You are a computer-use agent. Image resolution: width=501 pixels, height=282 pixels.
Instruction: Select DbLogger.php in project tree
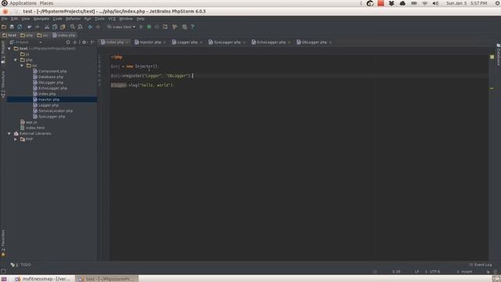[x=50, y=83]
